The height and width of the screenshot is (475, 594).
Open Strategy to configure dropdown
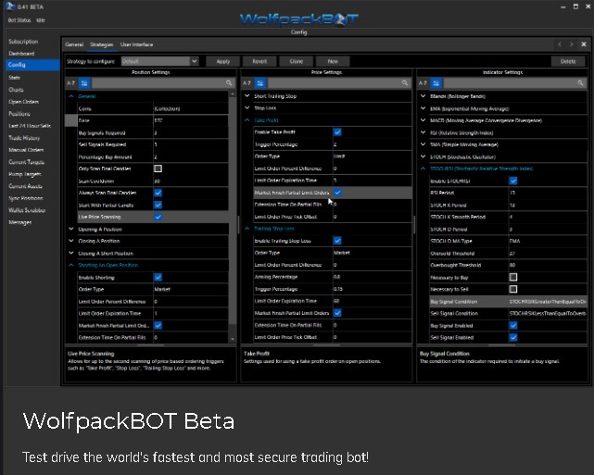(195, 61)
